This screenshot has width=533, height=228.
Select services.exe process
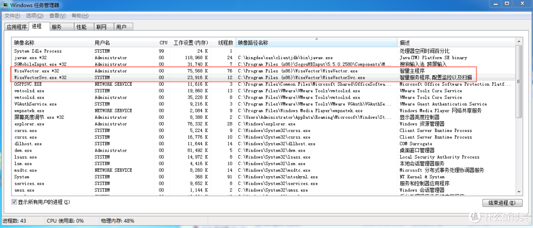264,184
